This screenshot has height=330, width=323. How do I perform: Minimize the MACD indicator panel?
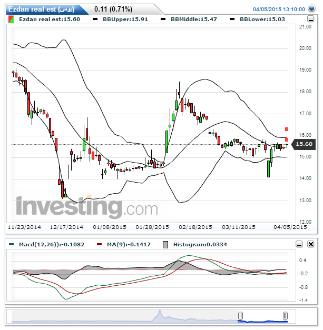tap(299, 244)
